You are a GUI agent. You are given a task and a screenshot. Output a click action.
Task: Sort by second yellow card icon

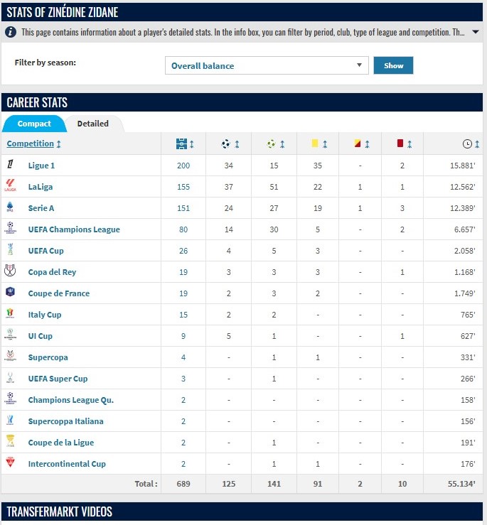click(x=362, y=144)
